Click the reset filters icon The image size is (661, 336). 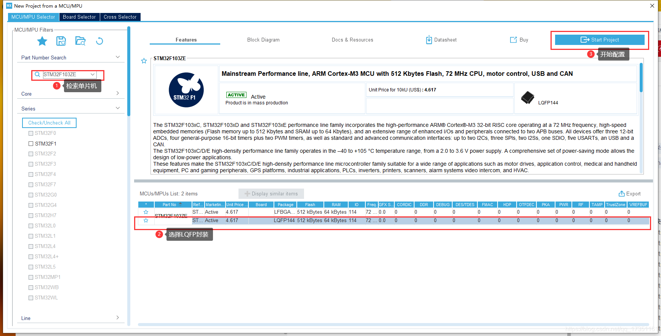[x=99, y=41]
